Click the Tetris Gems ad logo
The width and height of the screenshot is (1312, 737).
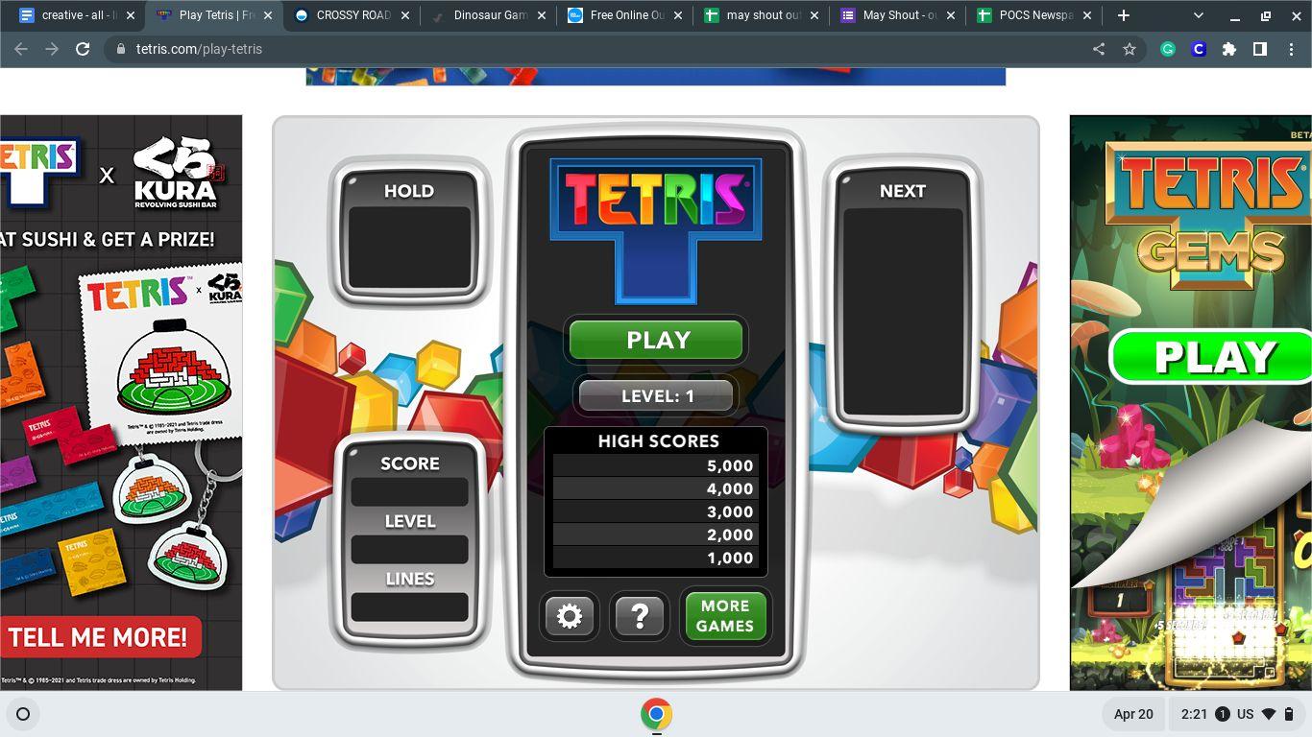click(1210, 217)
